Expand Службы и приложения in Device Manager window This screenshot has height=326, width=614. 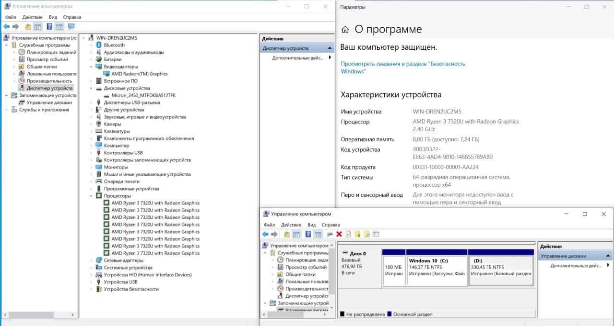coord(6,110)
